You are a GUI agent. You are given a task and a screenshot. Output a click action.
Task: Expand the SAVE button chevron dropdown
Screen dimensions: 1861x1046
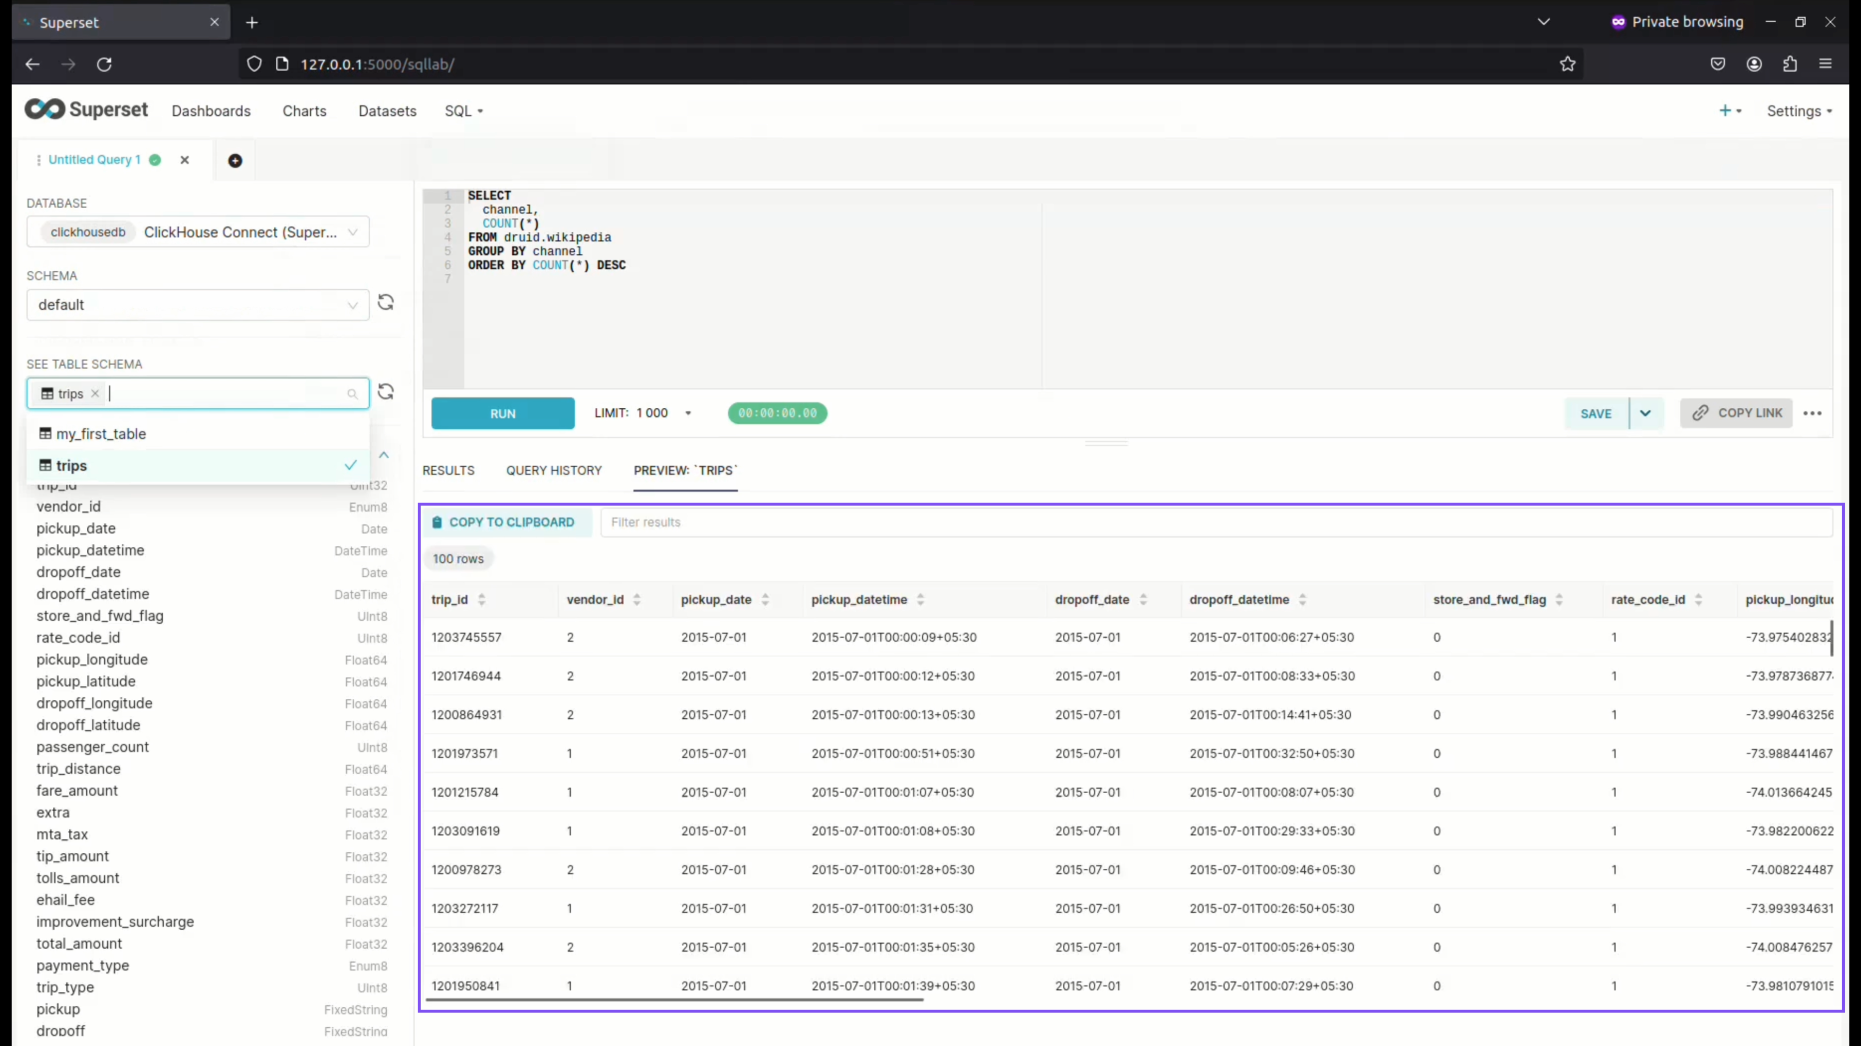[x=1646, y=413]
